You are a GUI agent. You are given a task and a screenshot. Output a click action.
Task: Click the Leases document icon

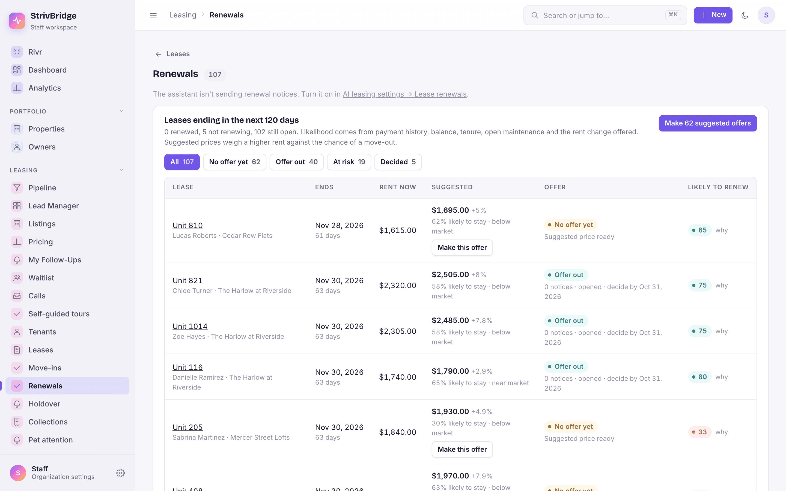click(17, 350)
